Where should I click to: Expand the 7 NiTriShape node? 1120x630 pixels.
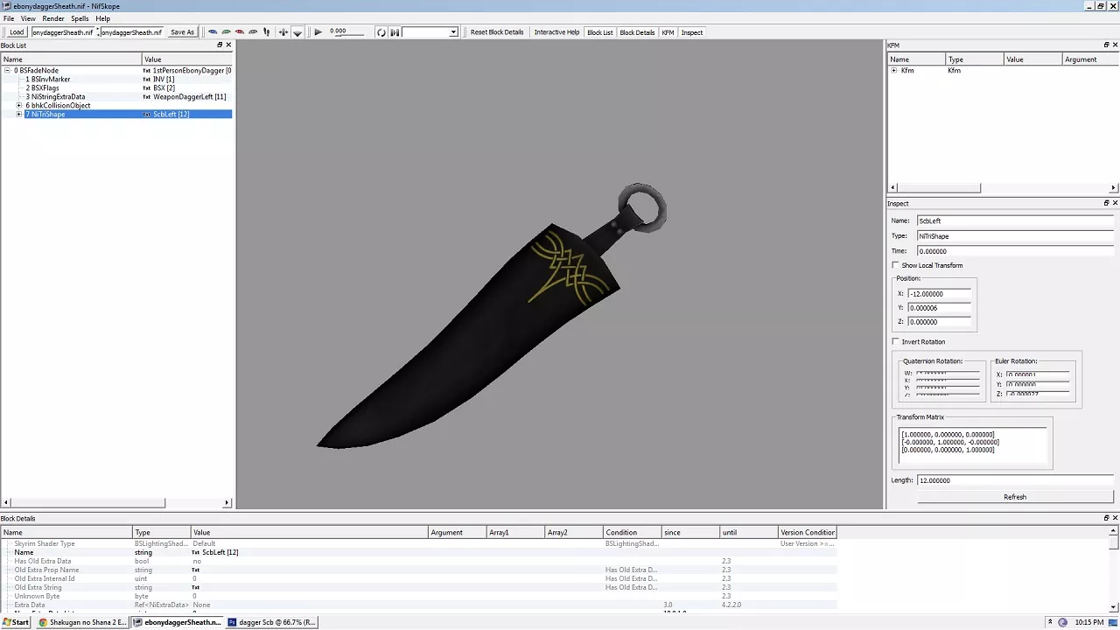18,114
